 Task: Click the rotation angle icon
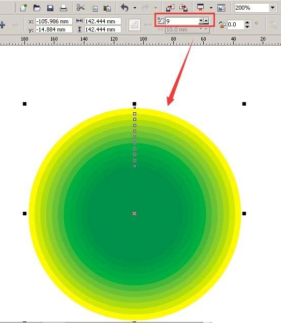pos(222,24)
